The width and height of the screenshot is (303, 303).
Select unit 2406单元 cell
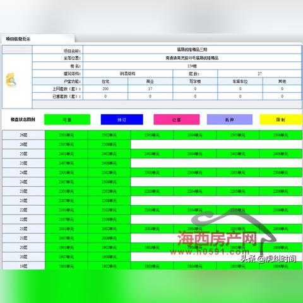tap(280, 154)
